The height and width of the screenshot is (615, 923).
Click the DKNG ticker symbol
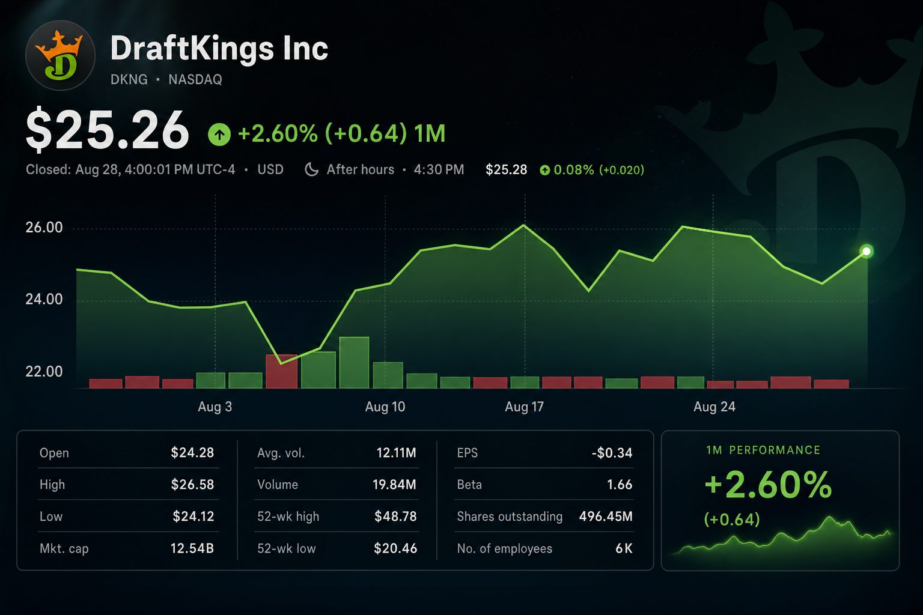click(129, 79)
